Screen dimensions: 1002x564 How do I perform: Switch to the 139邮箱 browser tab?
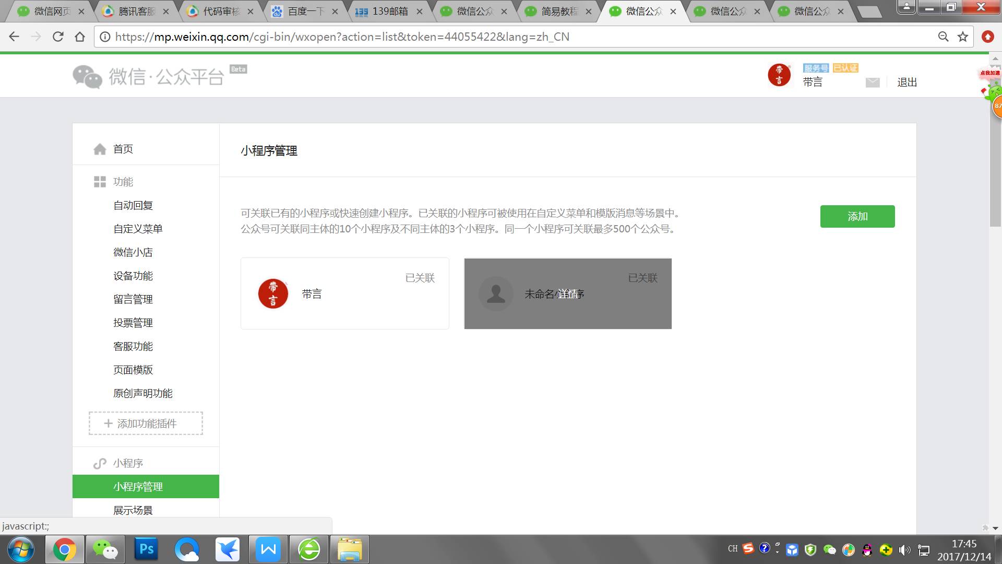389,11
